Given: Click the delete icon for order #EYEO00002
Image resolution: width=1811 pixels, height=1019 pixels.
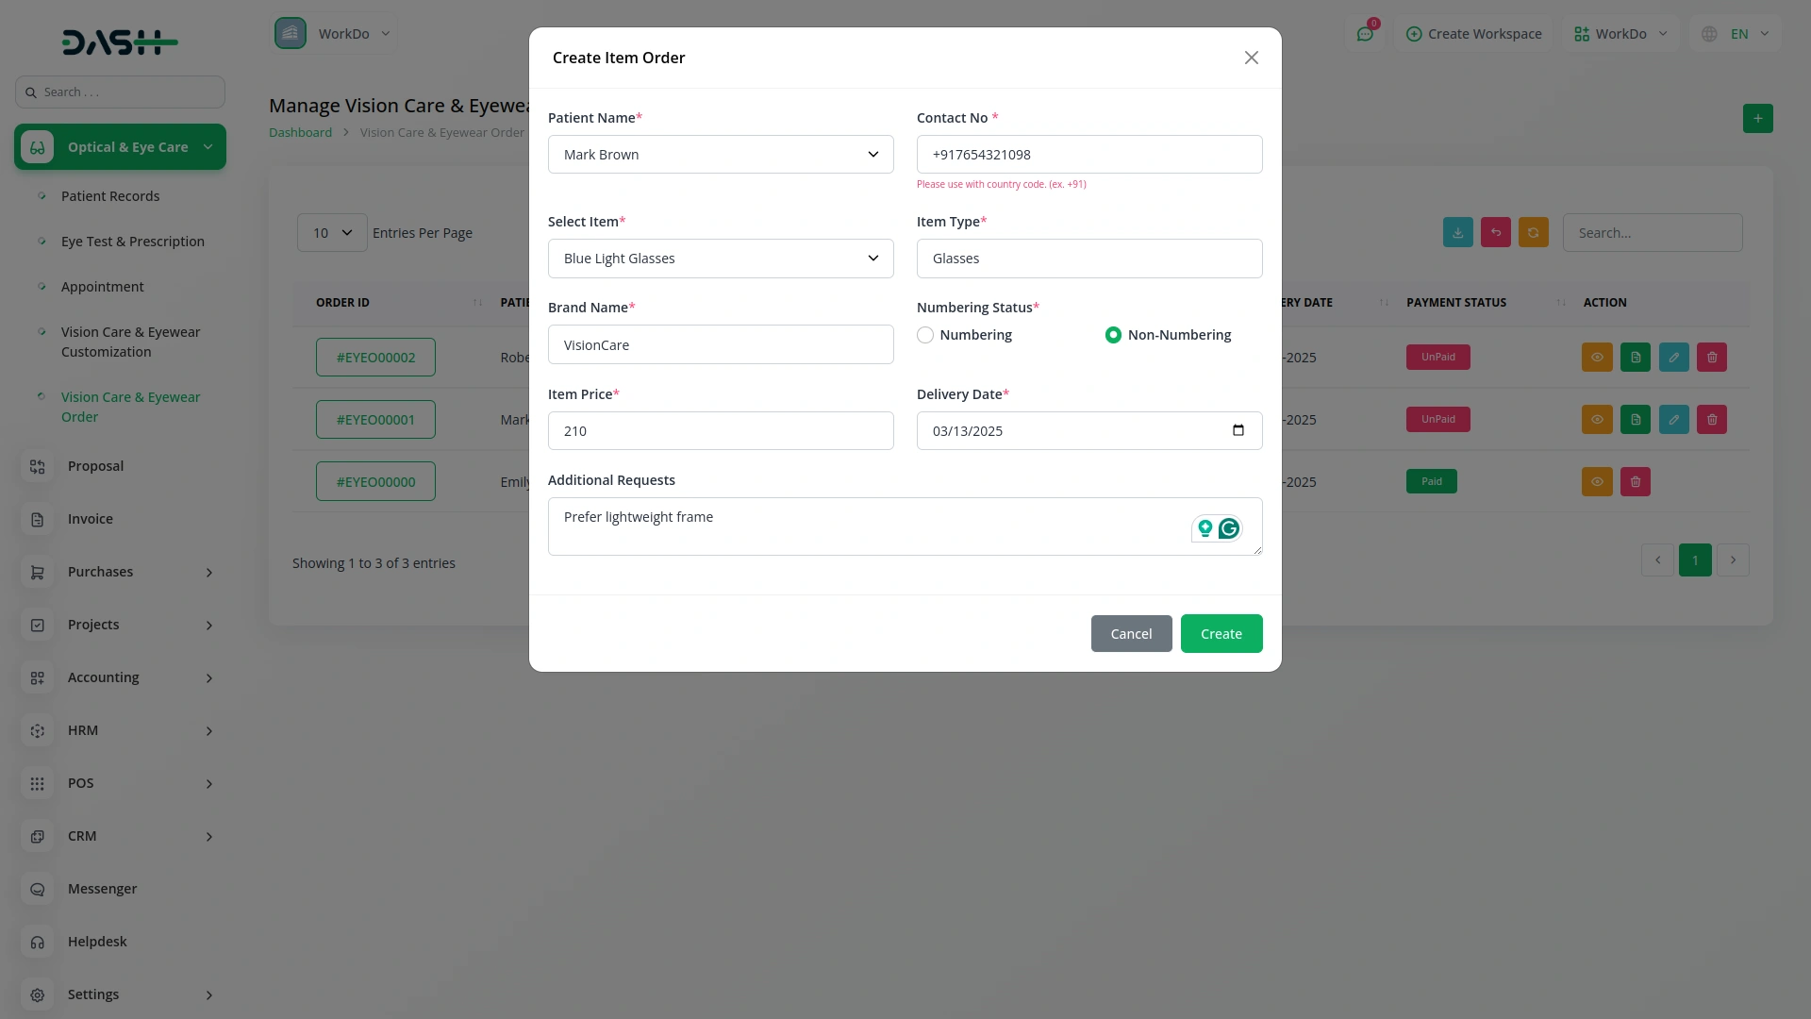Looking at the screenshot, I should (x=1712, y=358).
